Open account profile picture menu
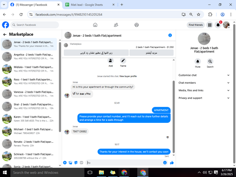This screenshot has height=177, width=236. point(226,25)
